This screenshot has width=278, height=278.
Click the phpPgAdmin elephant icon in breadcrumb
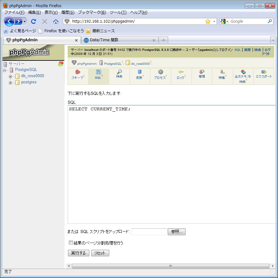point(74,63)
